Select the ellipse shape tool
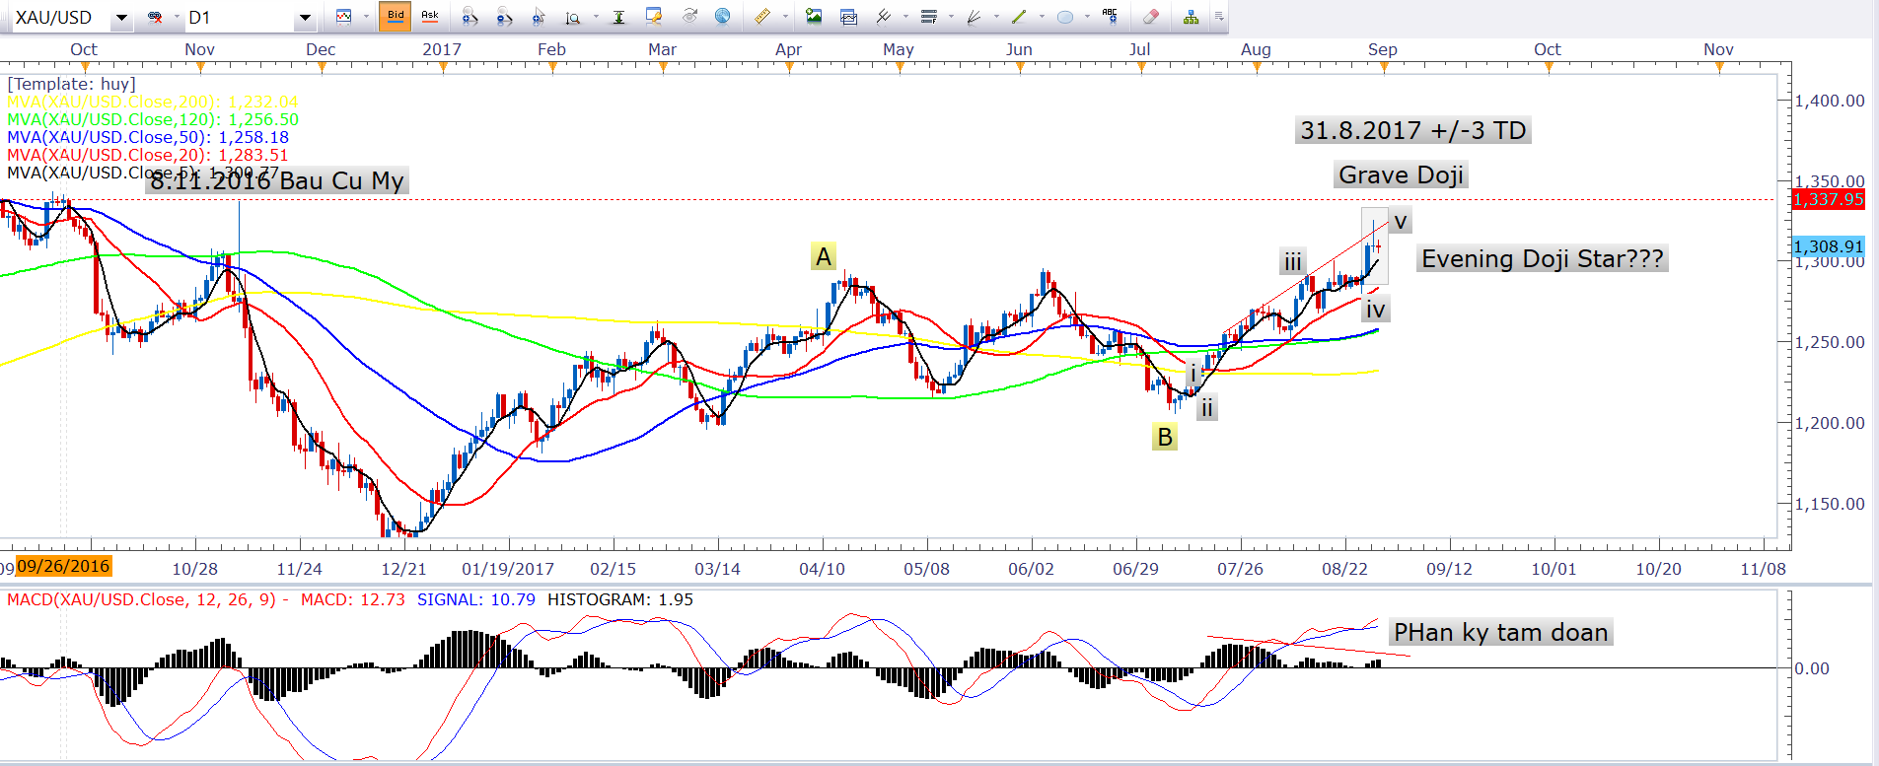This screenshot has width=1879, height=766. pos(1065,17)
